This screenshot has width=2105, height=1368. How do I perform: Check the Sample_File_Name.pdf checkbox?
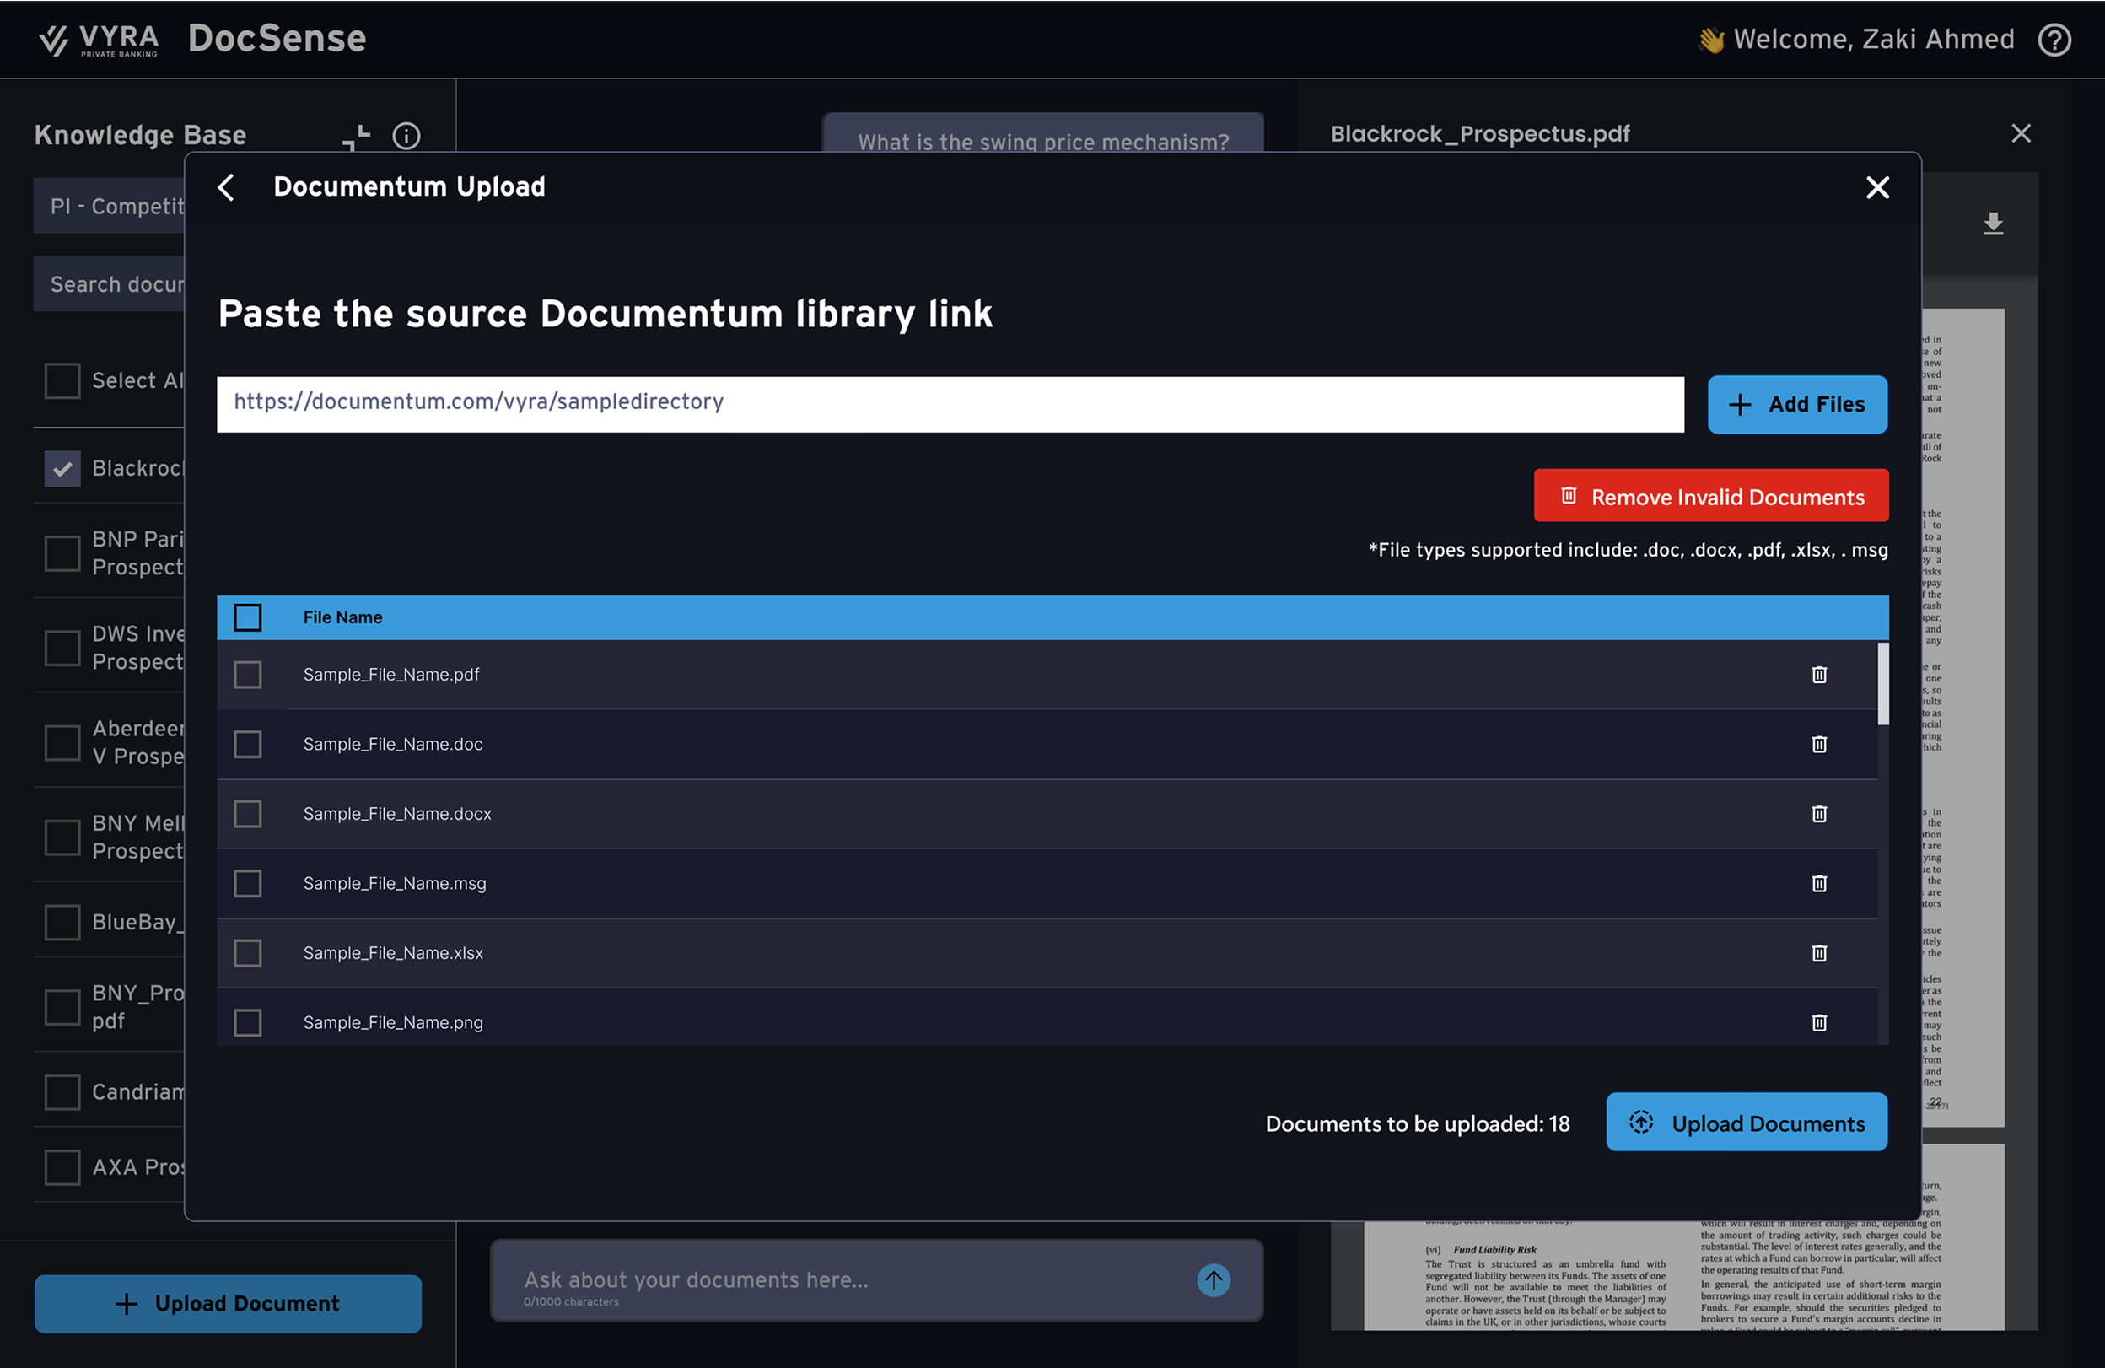(x=248, y=675)
